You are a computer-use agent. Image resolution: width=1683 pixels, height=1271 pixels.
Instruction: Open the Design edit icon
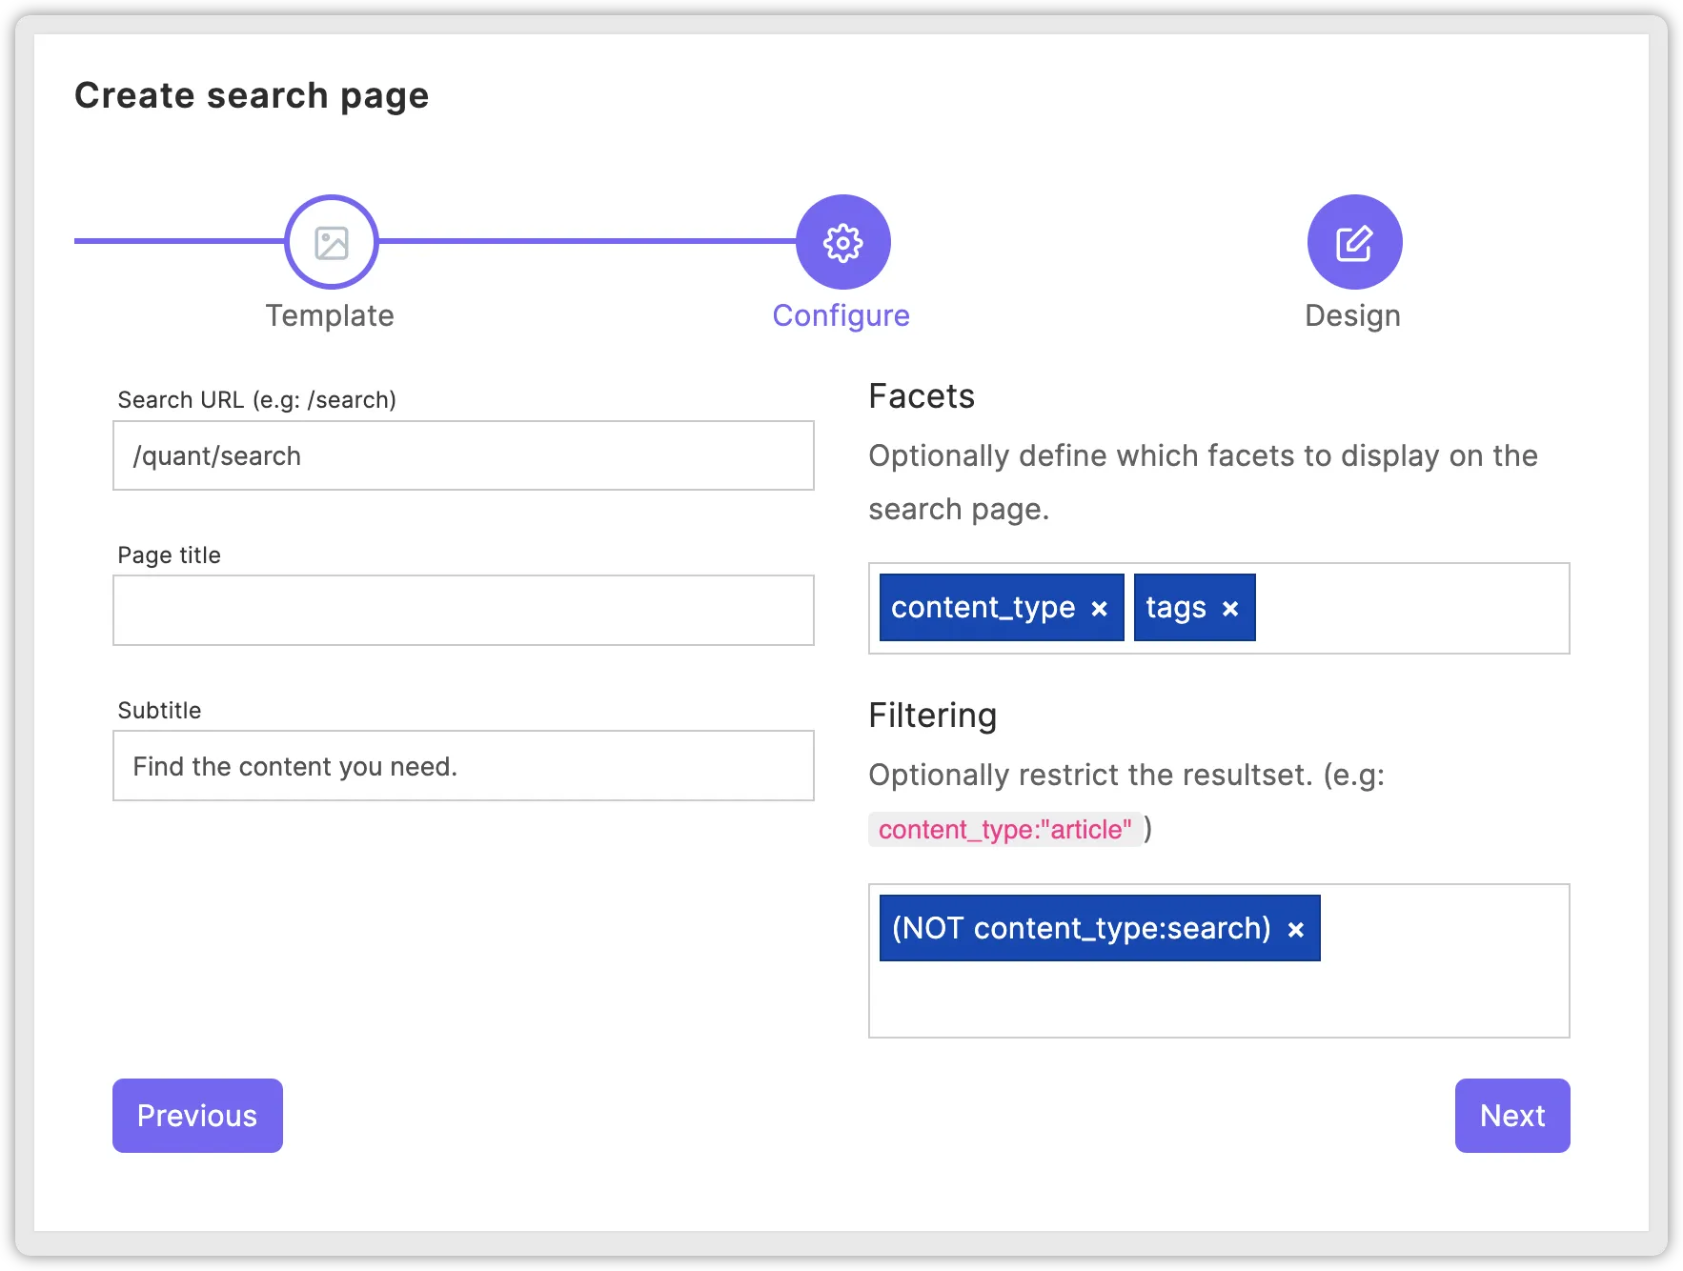click(x=1353, y=241)
